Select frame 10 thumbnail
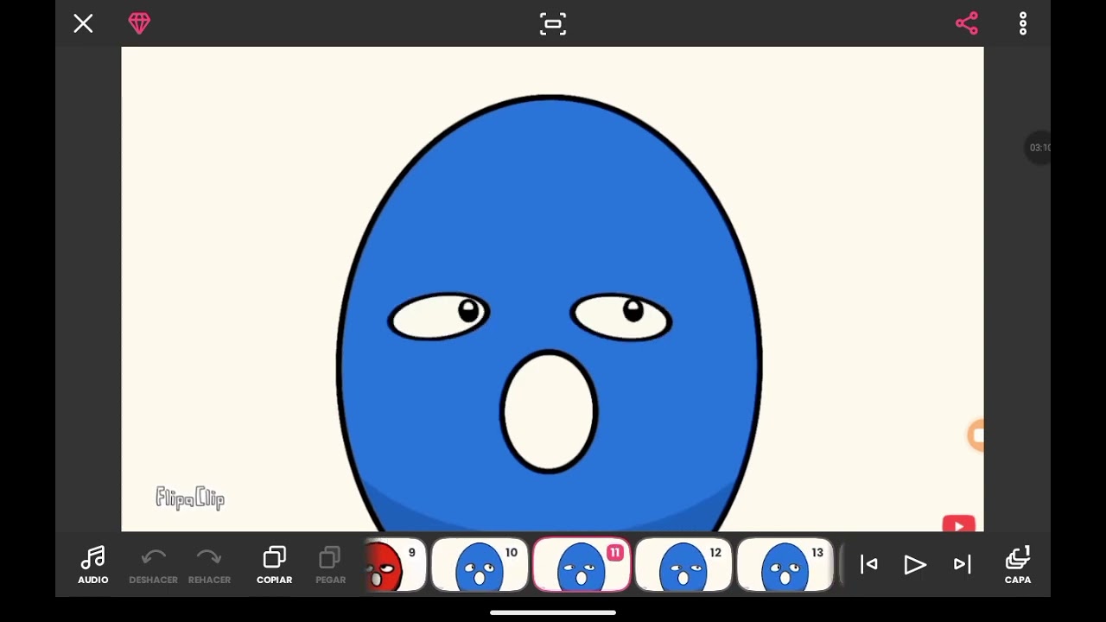The height and width of the screenshot is (622, 1106). pyautogui.click(x=480, y=565)
